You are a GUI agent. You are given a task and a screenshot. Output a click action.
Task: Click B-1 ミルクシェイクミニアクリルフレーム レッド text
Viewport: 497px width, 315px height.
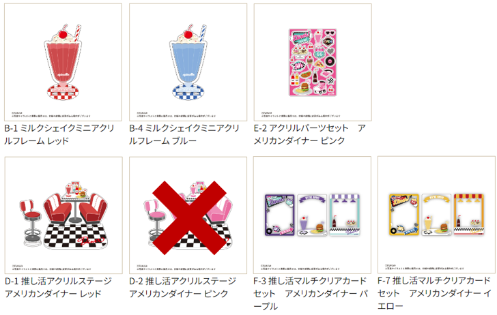point(59,134)
